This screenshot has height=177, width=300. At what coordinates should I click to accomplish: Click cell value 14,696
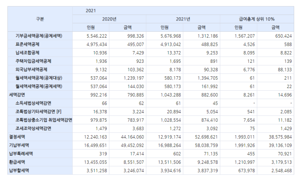285,95
